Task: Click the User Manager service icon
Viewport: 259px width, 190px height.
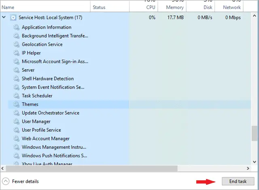Action: [16, 122]
